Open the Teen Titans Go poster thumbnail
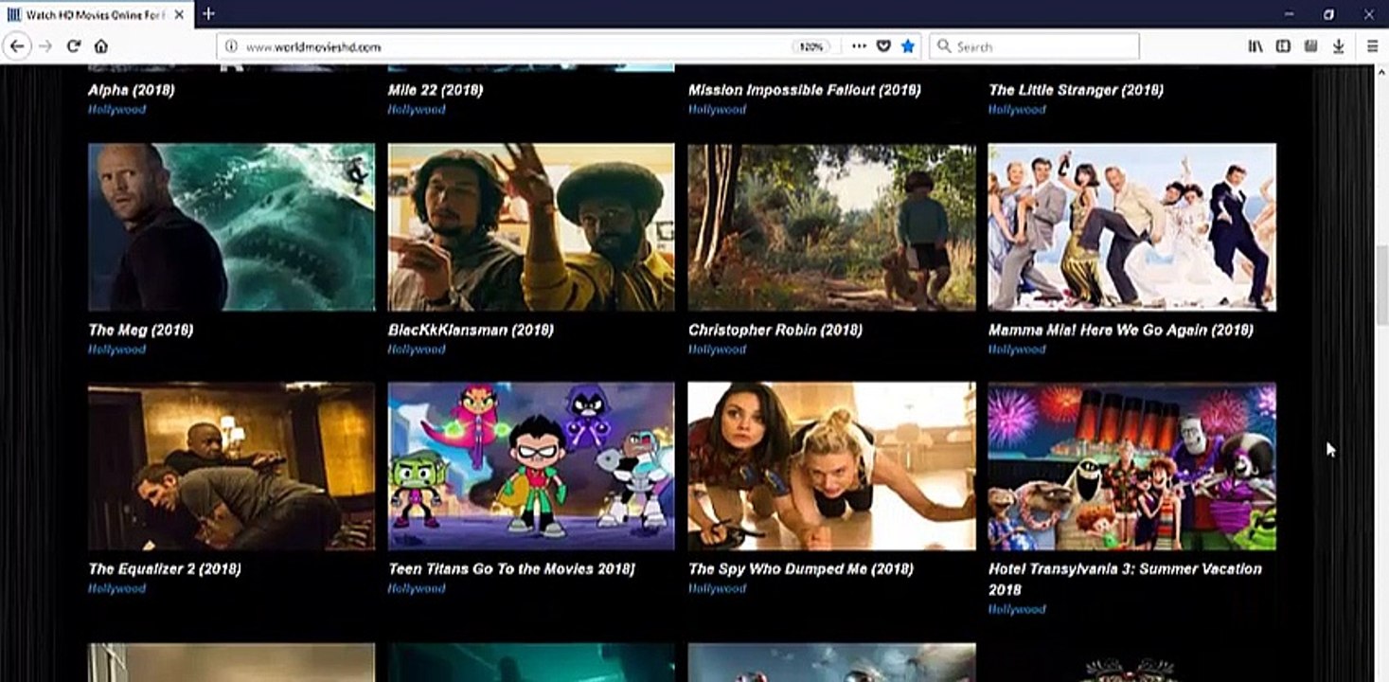 531,466
